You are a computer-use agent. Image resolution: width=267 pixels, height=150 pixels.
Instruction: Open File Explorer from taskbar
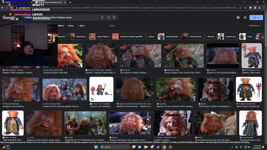[x=146, y=147]
